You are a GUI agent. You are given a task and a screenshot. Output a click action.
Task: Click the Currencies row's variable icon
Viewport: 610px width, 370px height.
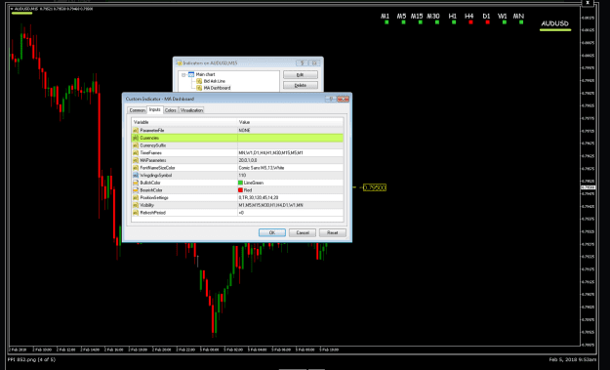coord(136,138)
